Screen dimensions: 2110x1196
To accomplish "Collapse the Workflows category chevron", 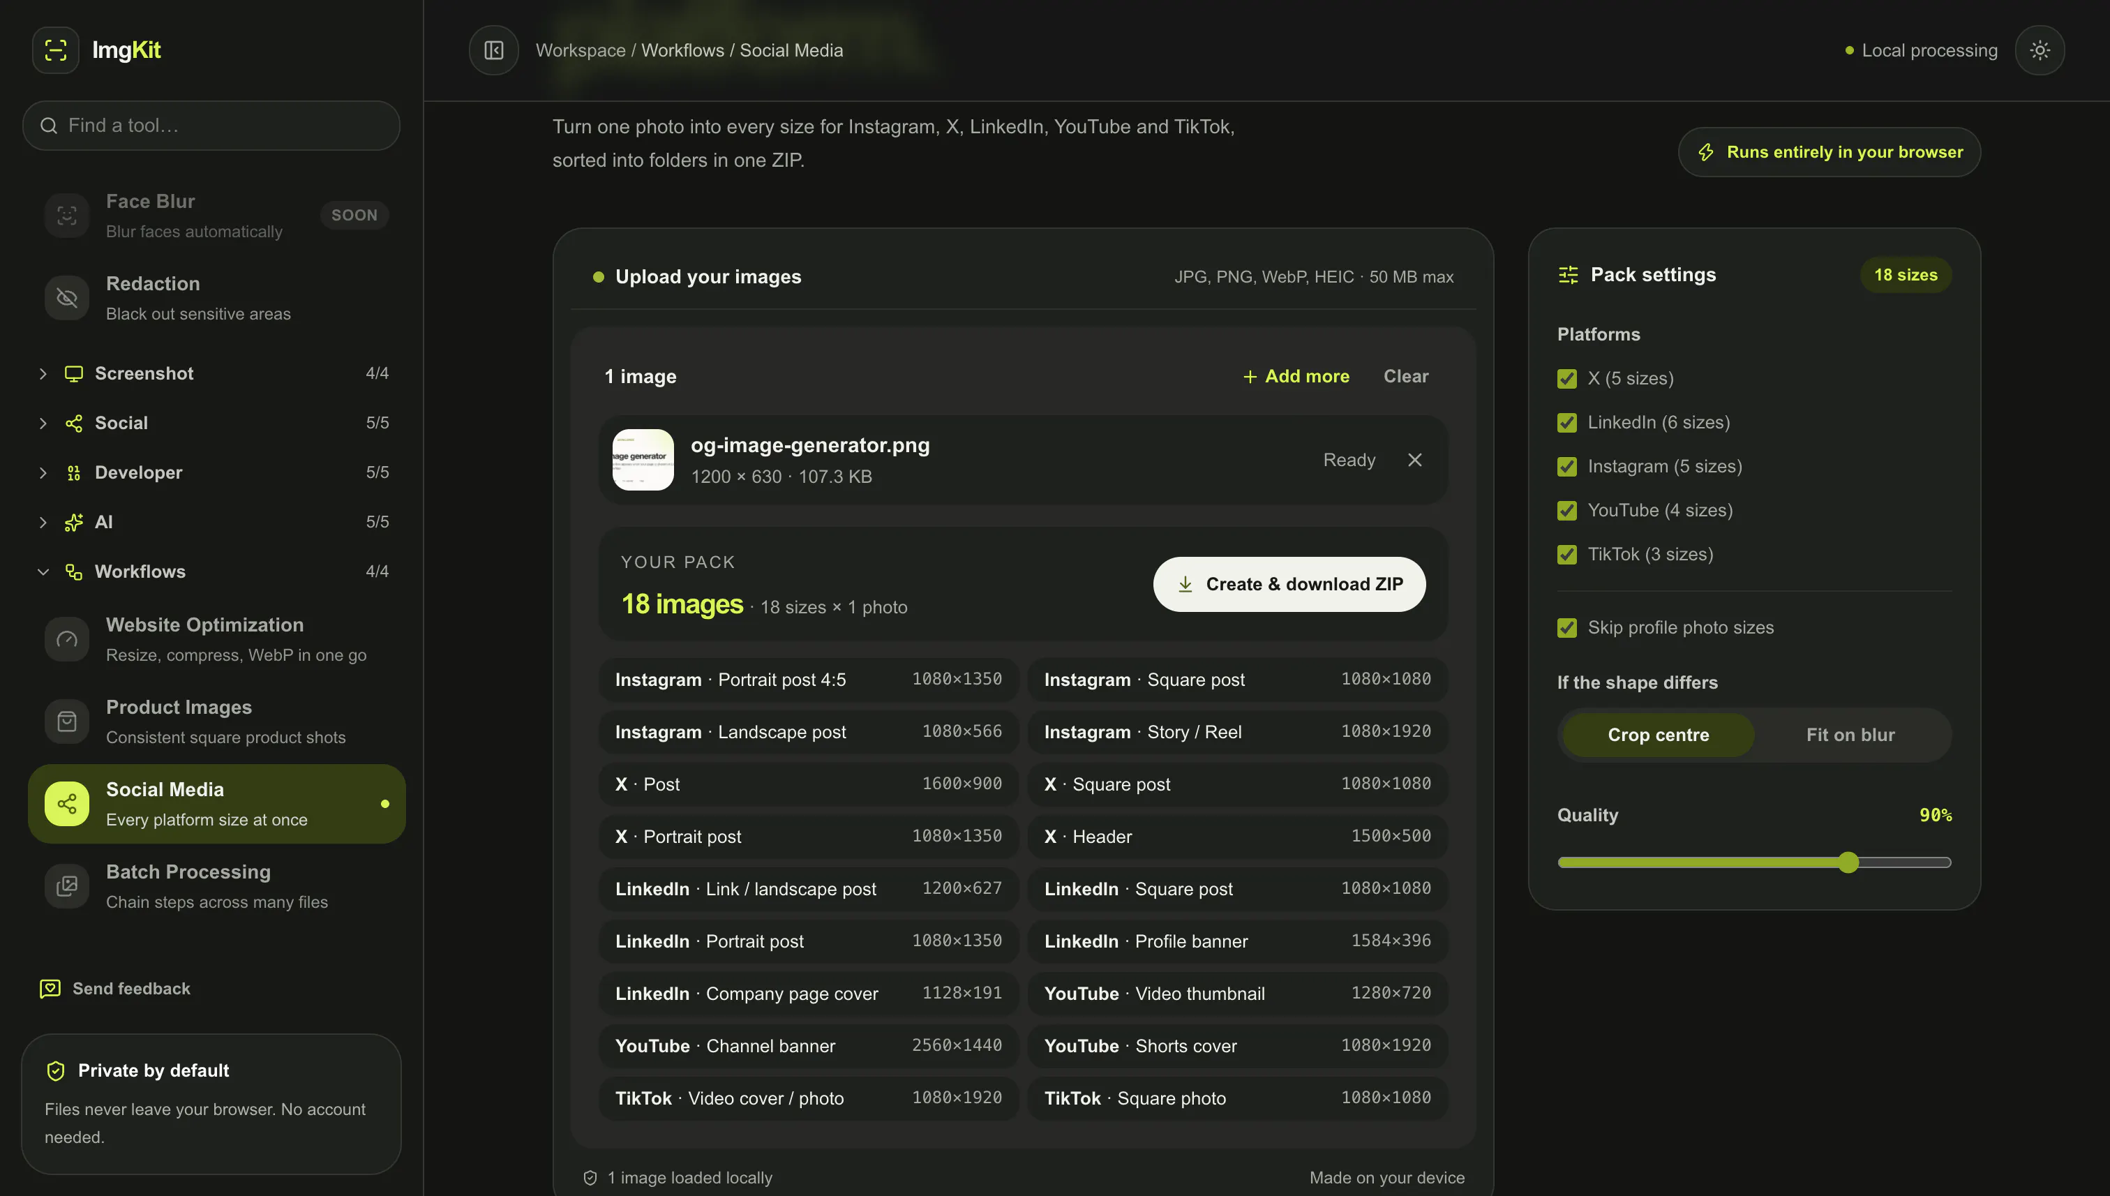I will (43, 571).
